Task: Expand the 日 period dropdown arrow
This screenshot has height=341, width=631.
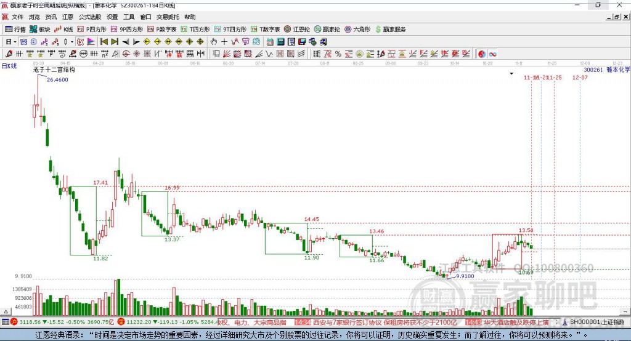Action: pos(14,42)
